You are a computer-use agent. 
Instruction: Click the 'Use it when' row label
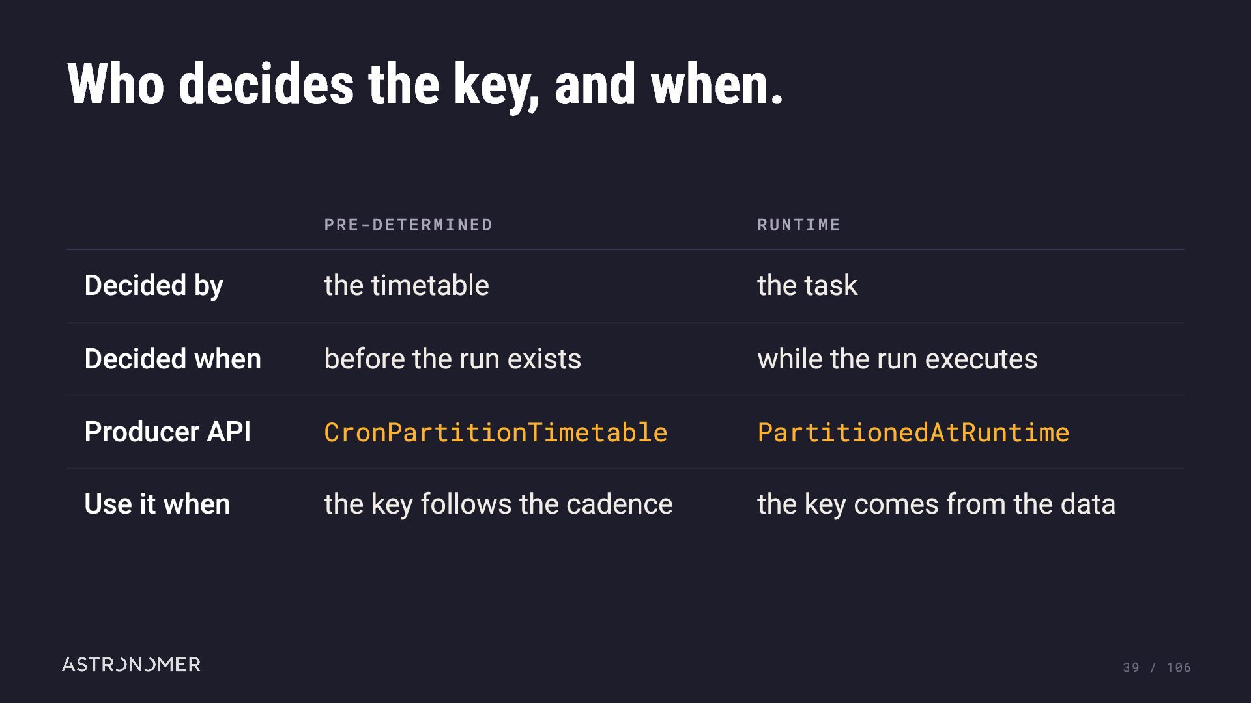157,504
